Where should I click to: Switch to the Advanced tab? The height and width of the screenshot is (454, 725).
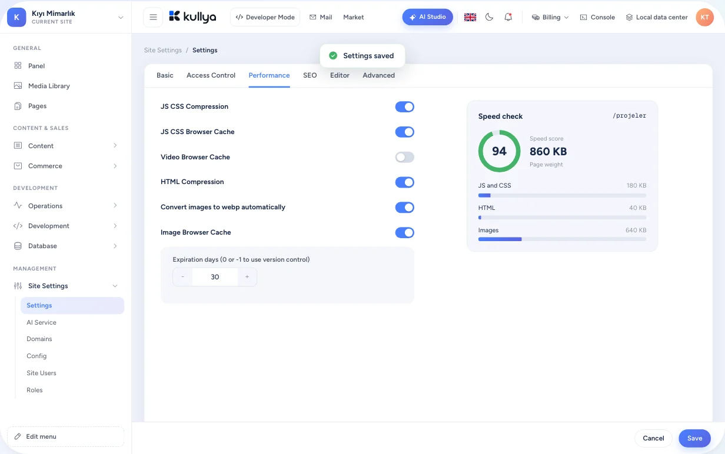point(378,75)
